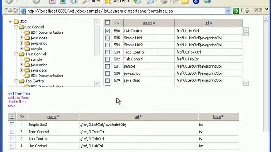Image resolution: width=271 pixels, height=152 pixels.
Task: Click the List Control folder icon
Action: tap(22, 27)
